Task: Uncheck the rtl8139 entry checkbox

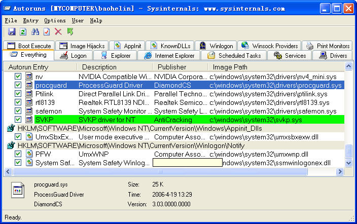Action: click(x=18, y=102)
